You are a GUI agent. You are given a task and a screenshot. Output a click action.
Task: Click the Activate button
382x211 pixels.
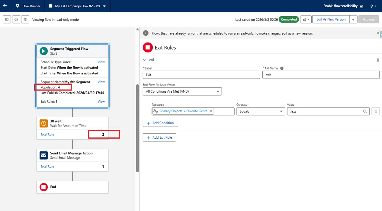[x=369, y=19]
